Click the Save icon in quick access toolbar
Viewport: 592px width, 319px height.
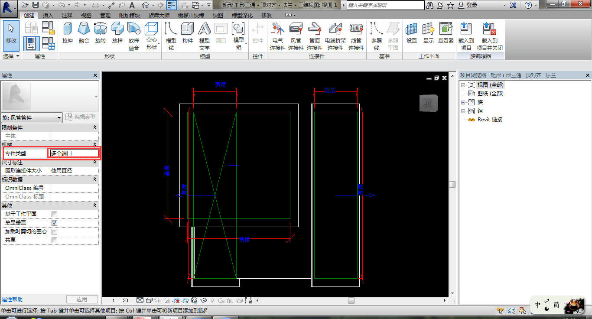click(36, 5)
